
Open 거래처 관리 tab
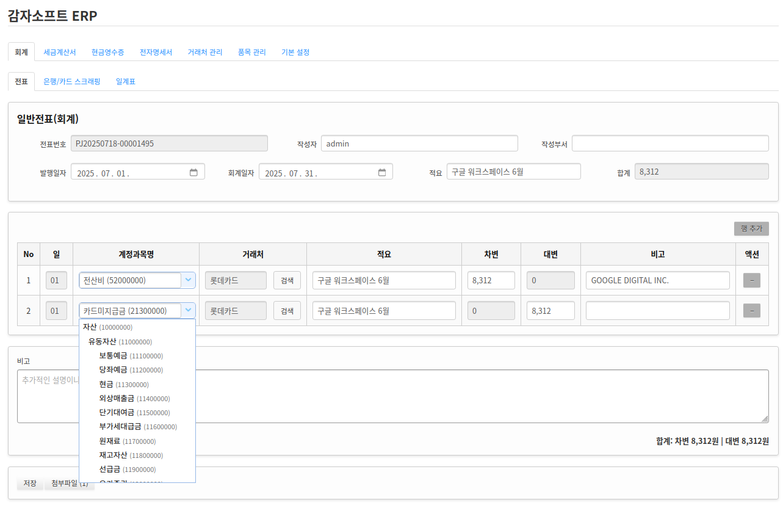coord(205,53)
